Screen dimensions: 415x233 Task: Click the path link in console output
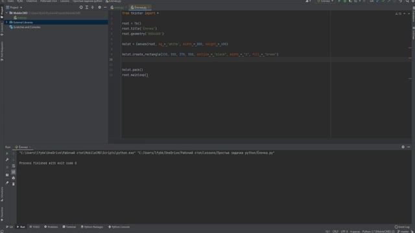click(206, 153)
